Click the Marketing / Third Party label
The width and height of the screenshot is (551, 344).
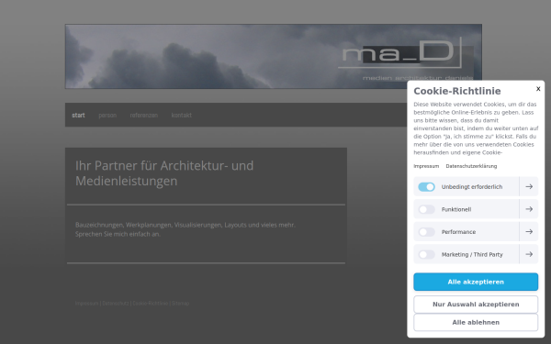(x=472, y=254)
